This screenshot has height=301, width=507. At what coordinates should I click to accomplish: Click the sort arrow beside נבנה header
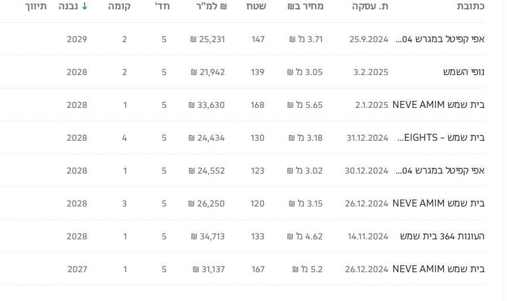[x=84, y=6]
